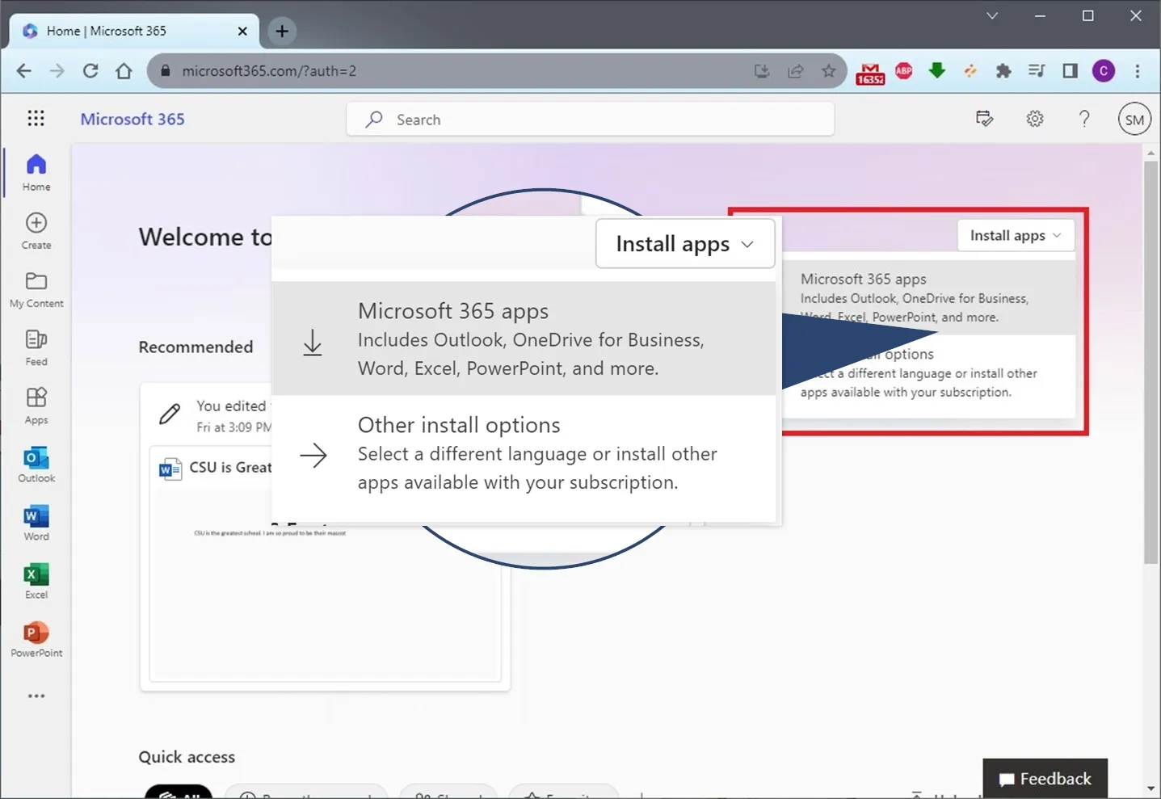Screen dimensions: 1161x799
Task: Open the Feed from the sidebar
Action: pyautogui.click(x=36, y=347)
